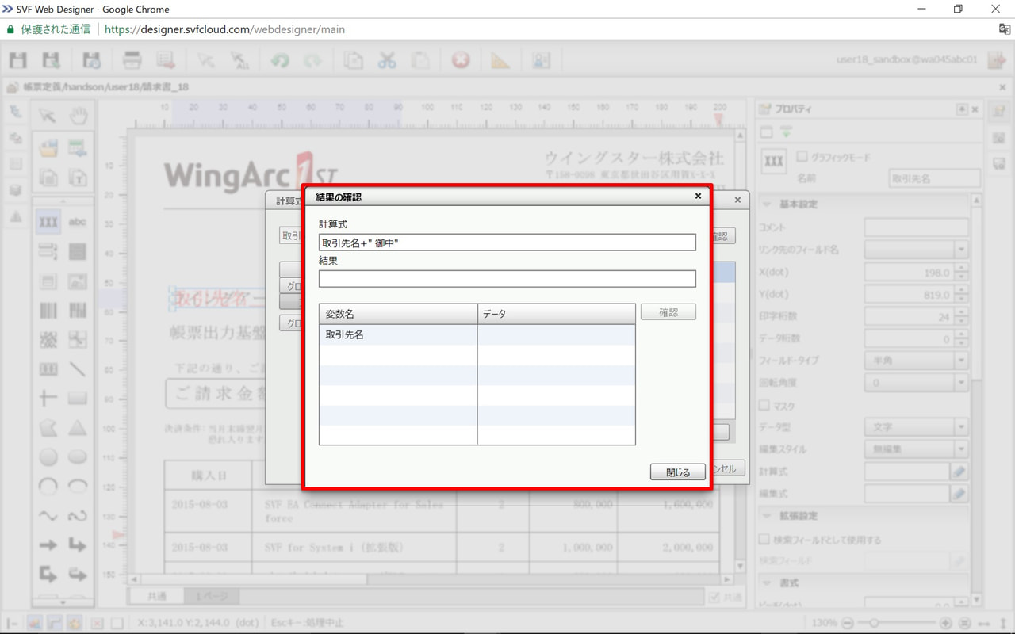
Task: Enable the グラフィックモード checkbox
Action: click(802, 157)
